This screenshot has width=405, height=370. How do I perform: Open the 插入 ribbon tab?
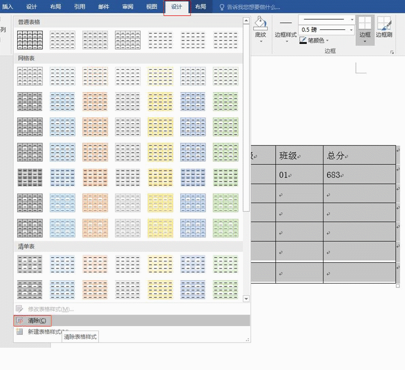point(7,7)
